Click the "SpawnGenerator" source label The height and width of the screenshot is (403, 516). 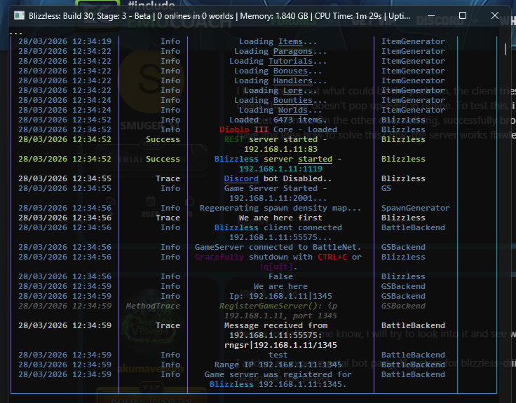coord(415,208)
